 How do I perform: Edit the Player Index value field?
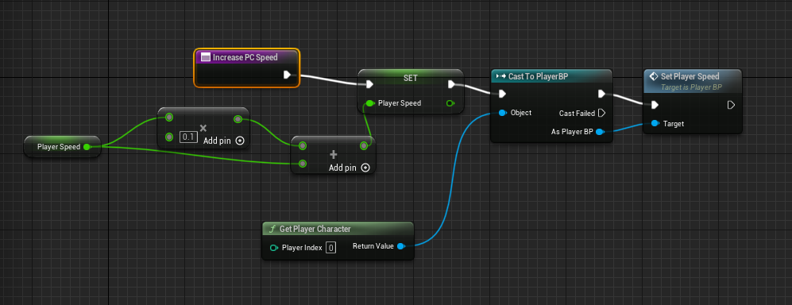tap(330, 248)
